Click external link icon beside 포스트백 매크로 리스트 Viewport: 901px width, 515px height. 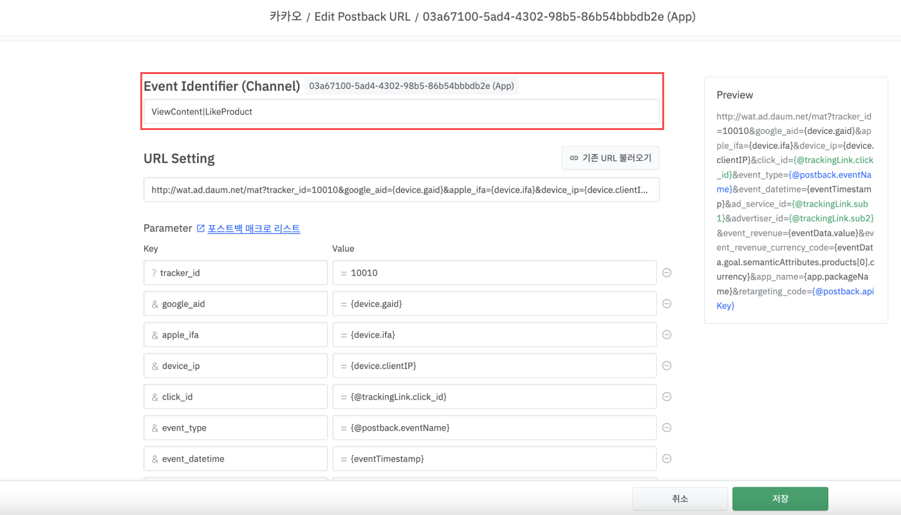point(200,229)
